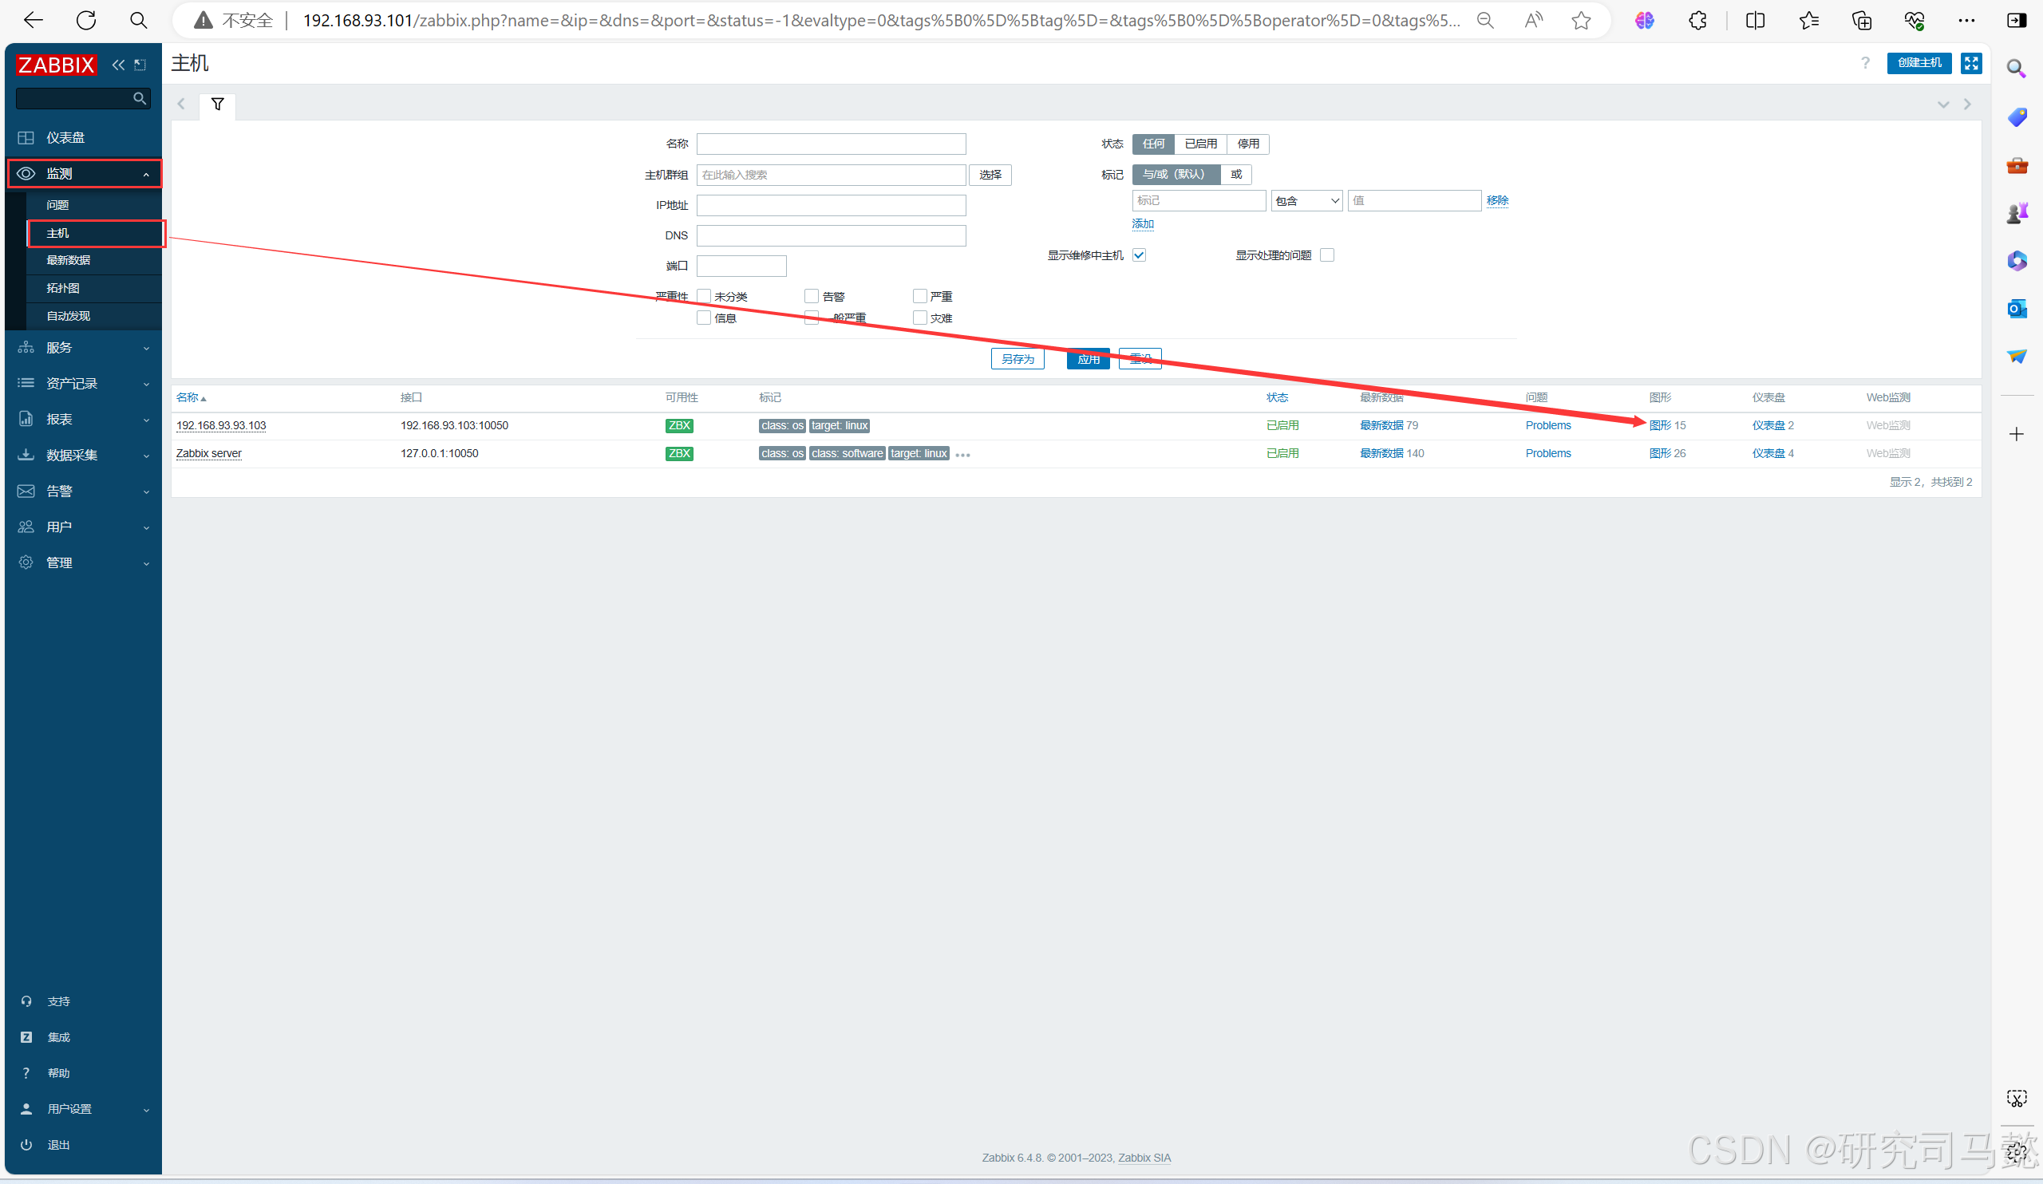Select 任何 status option
Screen dimensions: 2043x1184
1154,144
